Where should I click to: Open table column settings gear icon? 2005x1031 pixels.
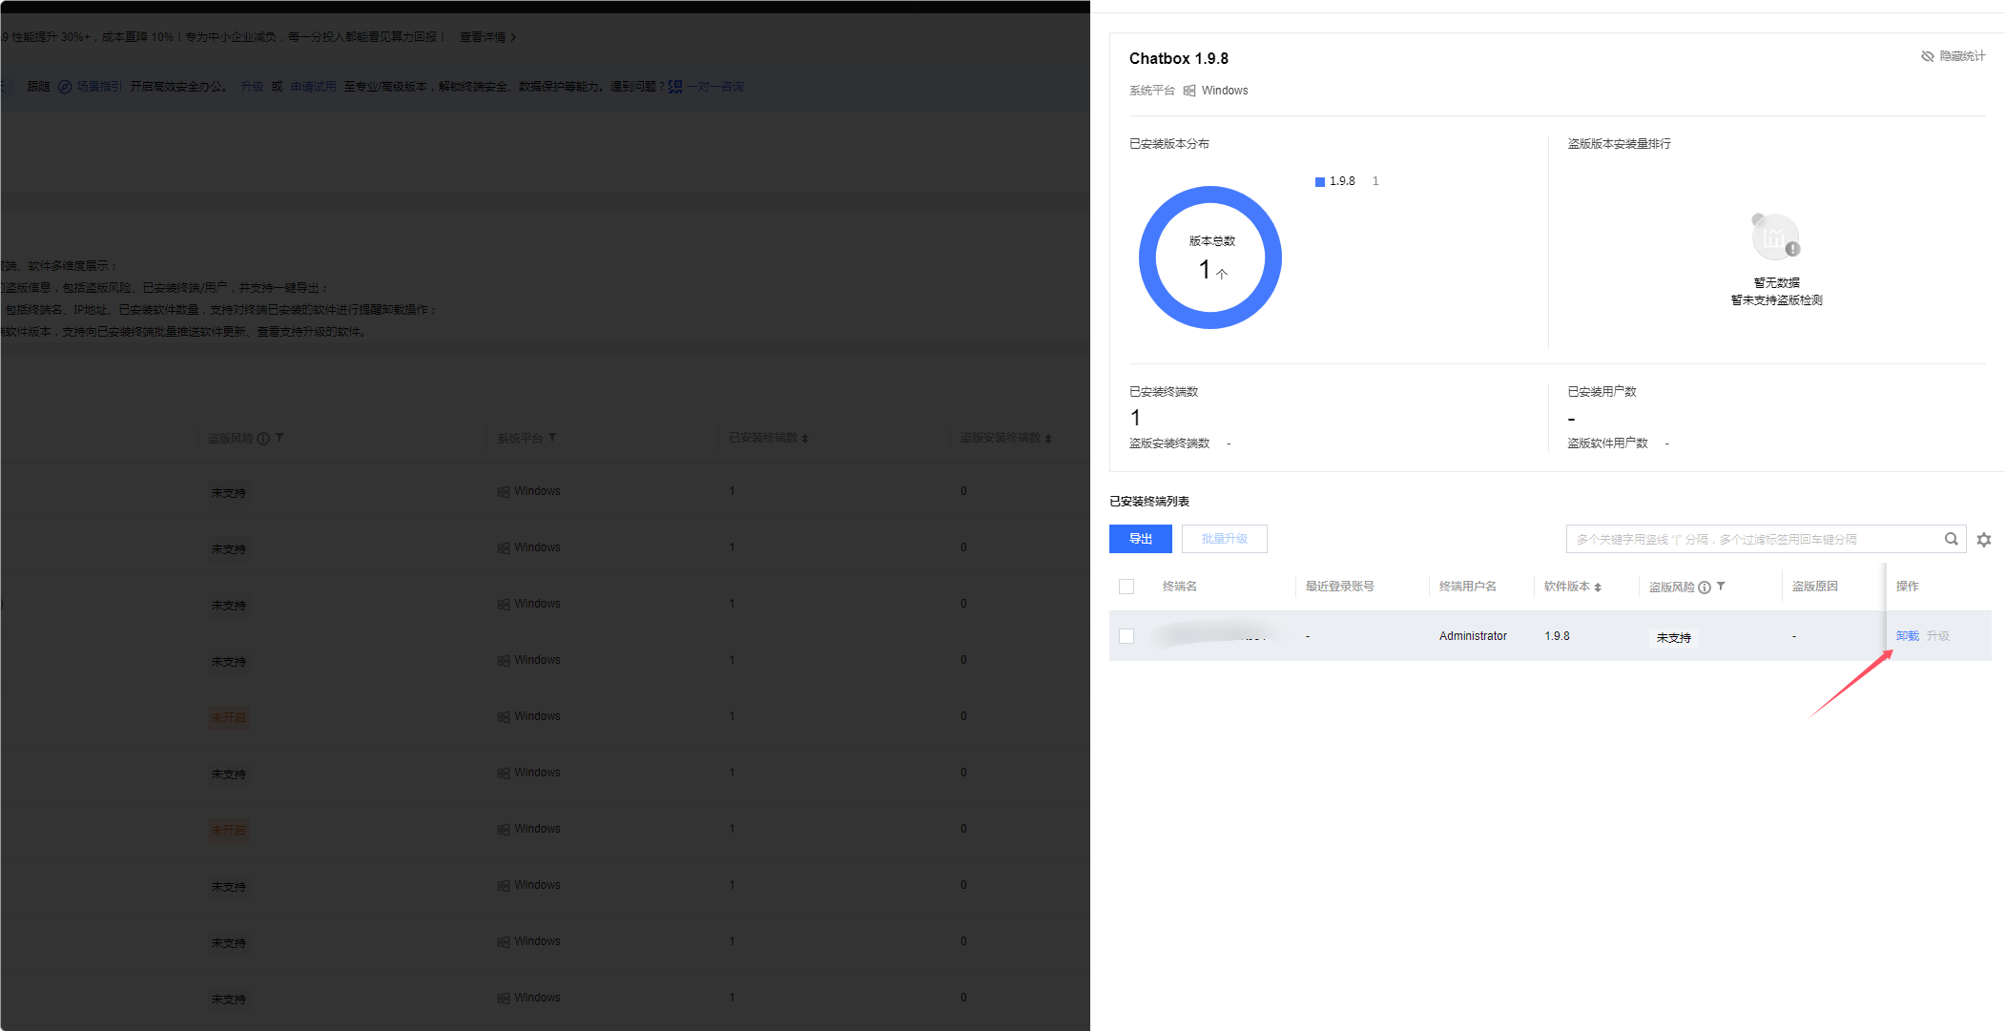(x=1984, y=540)
